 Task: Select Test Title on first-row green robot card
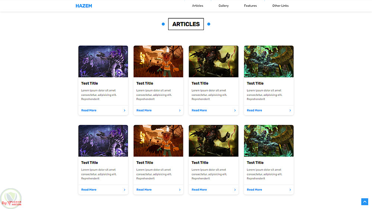(x=255, y=83)
